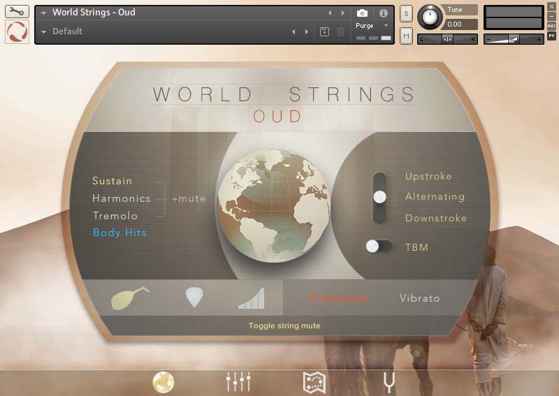Click the Tune knob
This screenshot has width=559, height=396.
[430, 17]
